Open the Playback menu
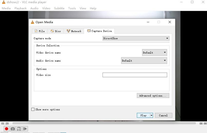Image resolution: width=207 pixels, height=133 pixels. pyautogui.click(x=20, y=8)
